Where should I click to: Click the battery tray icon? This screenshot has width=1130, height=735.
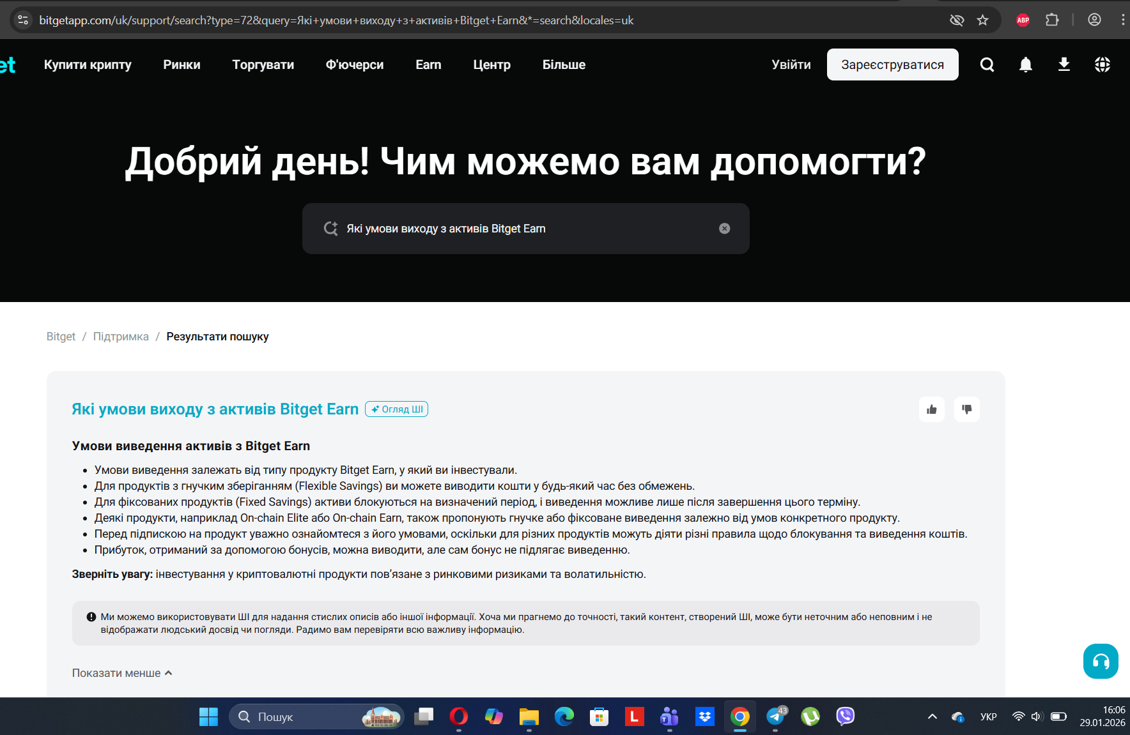click(x=1058, y=716)
